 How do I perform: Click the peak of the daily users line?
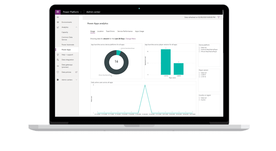coord(145,85)
